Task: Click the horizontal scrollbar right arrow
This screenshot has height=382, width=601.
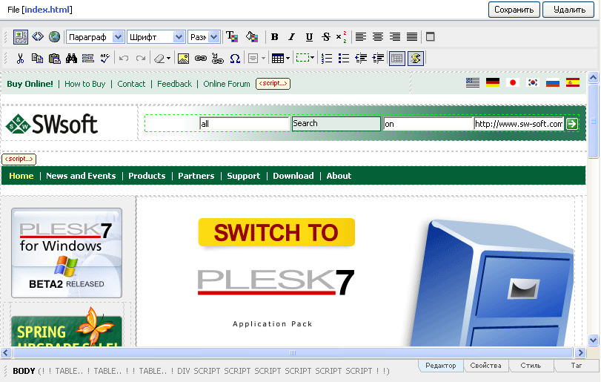Action: [x=580, y=352]
